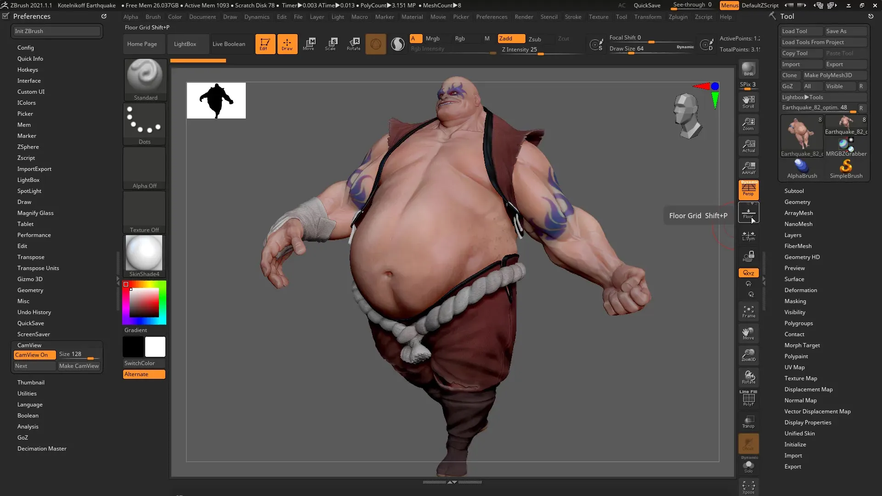Open the Standard brush thumbnail
This screenshot has height=496, width=882.
[x=145, y=80]
